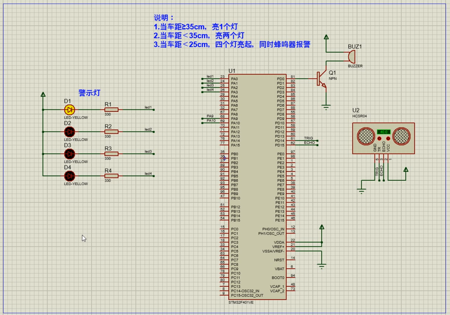Image resolution: width=450 pixels, height=315 pixels.
Task: Click the power terminal wired to HCSR04 VCC
Action: tap(406, 170)
